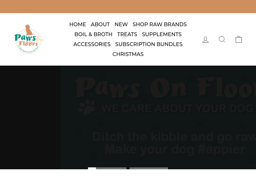Screen dimensions: 256x192
Task: Open the search magnifier icon
Action: point(222,39)
